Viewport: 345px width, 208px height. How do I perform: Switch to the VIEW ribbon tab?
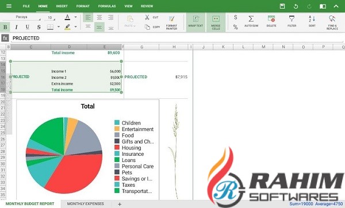(x=128, y=6)
